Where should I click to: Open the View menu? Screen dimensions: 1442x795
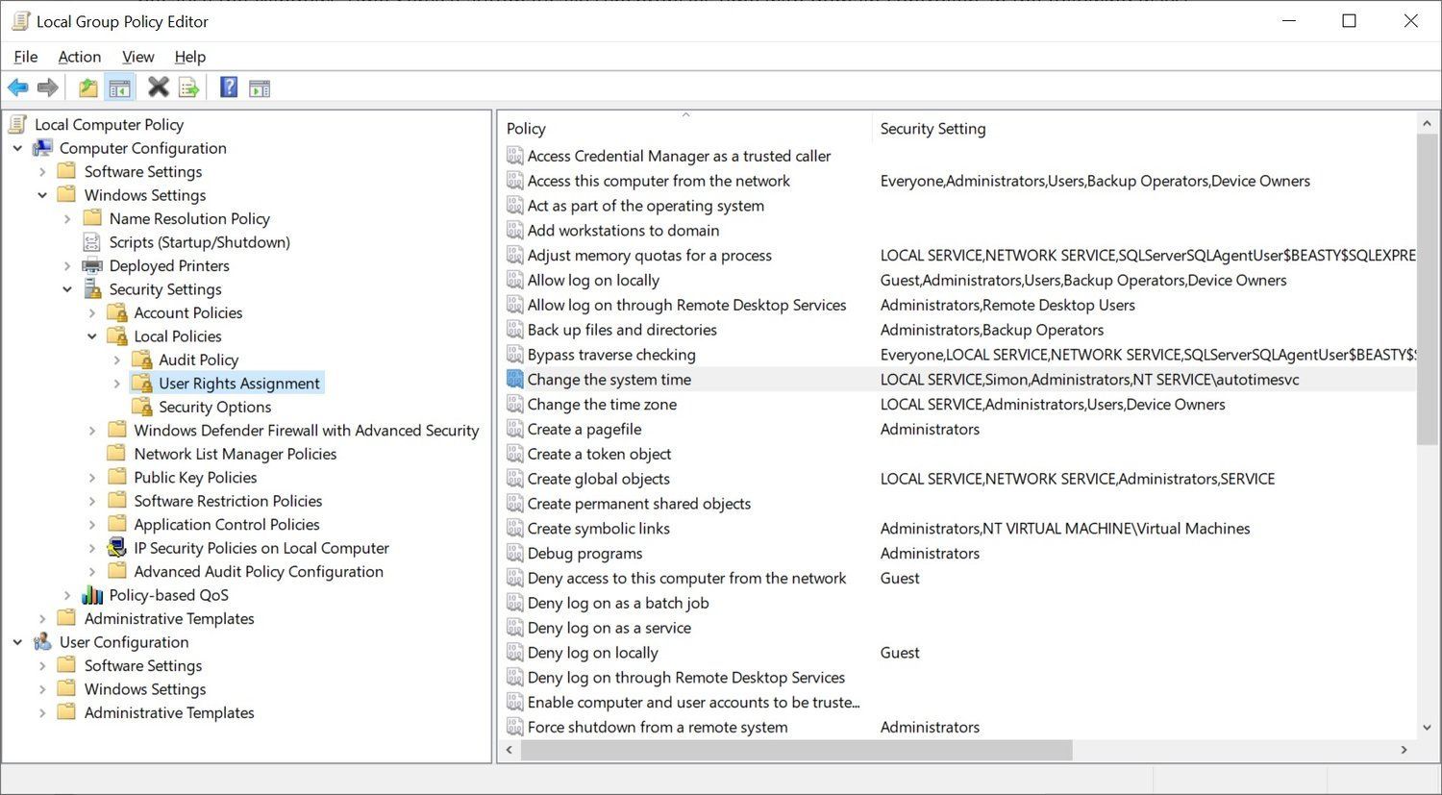coord(137,57)
